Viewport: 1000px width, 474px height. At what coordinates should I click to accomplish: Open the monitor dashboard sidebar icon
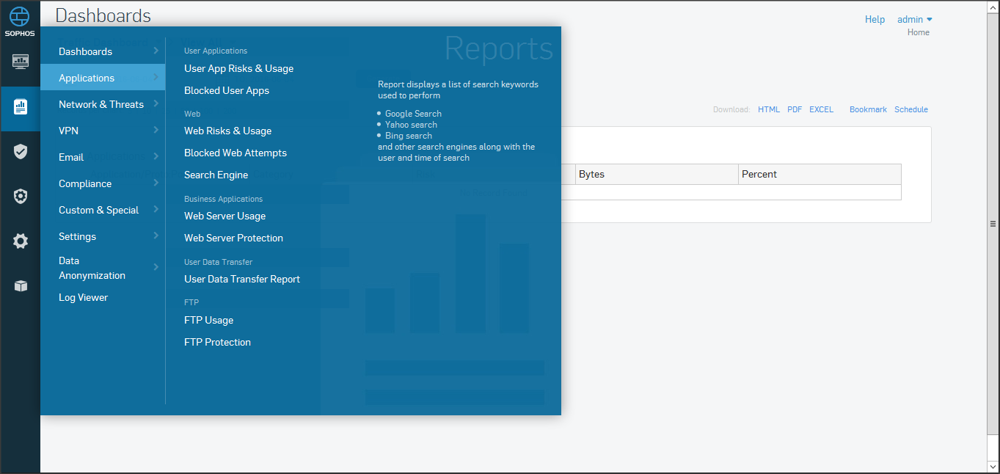coord(21,61)
